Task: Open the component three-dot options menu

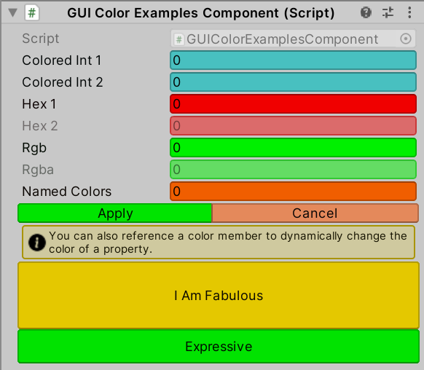Action: (x=409, y=12)
